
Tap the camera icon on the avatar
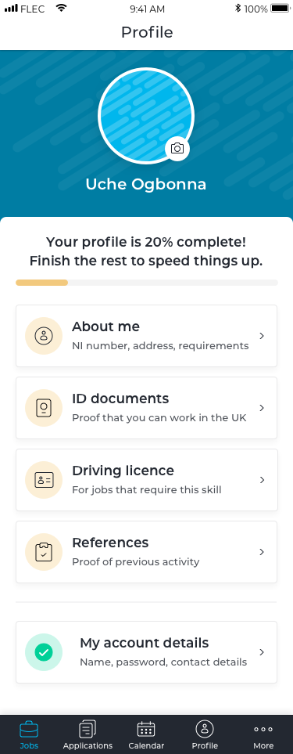[x=177, y=149]
